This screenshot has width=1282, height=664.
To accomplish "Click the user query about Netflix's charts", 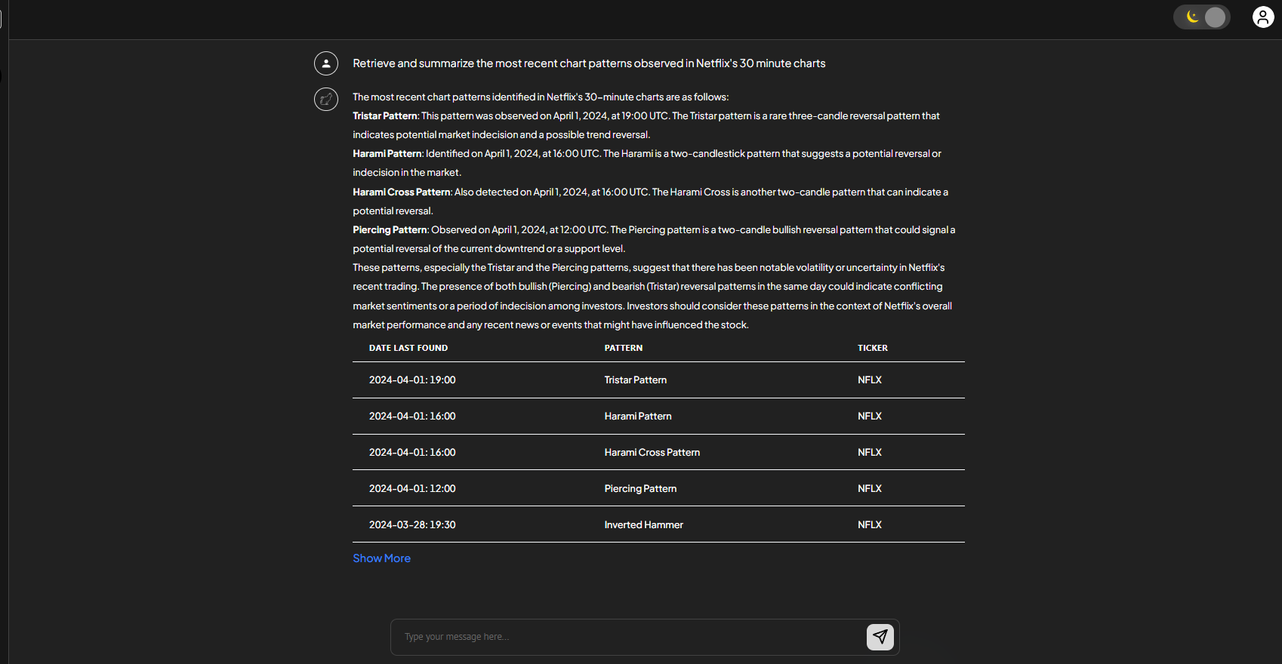I will 589,63.
